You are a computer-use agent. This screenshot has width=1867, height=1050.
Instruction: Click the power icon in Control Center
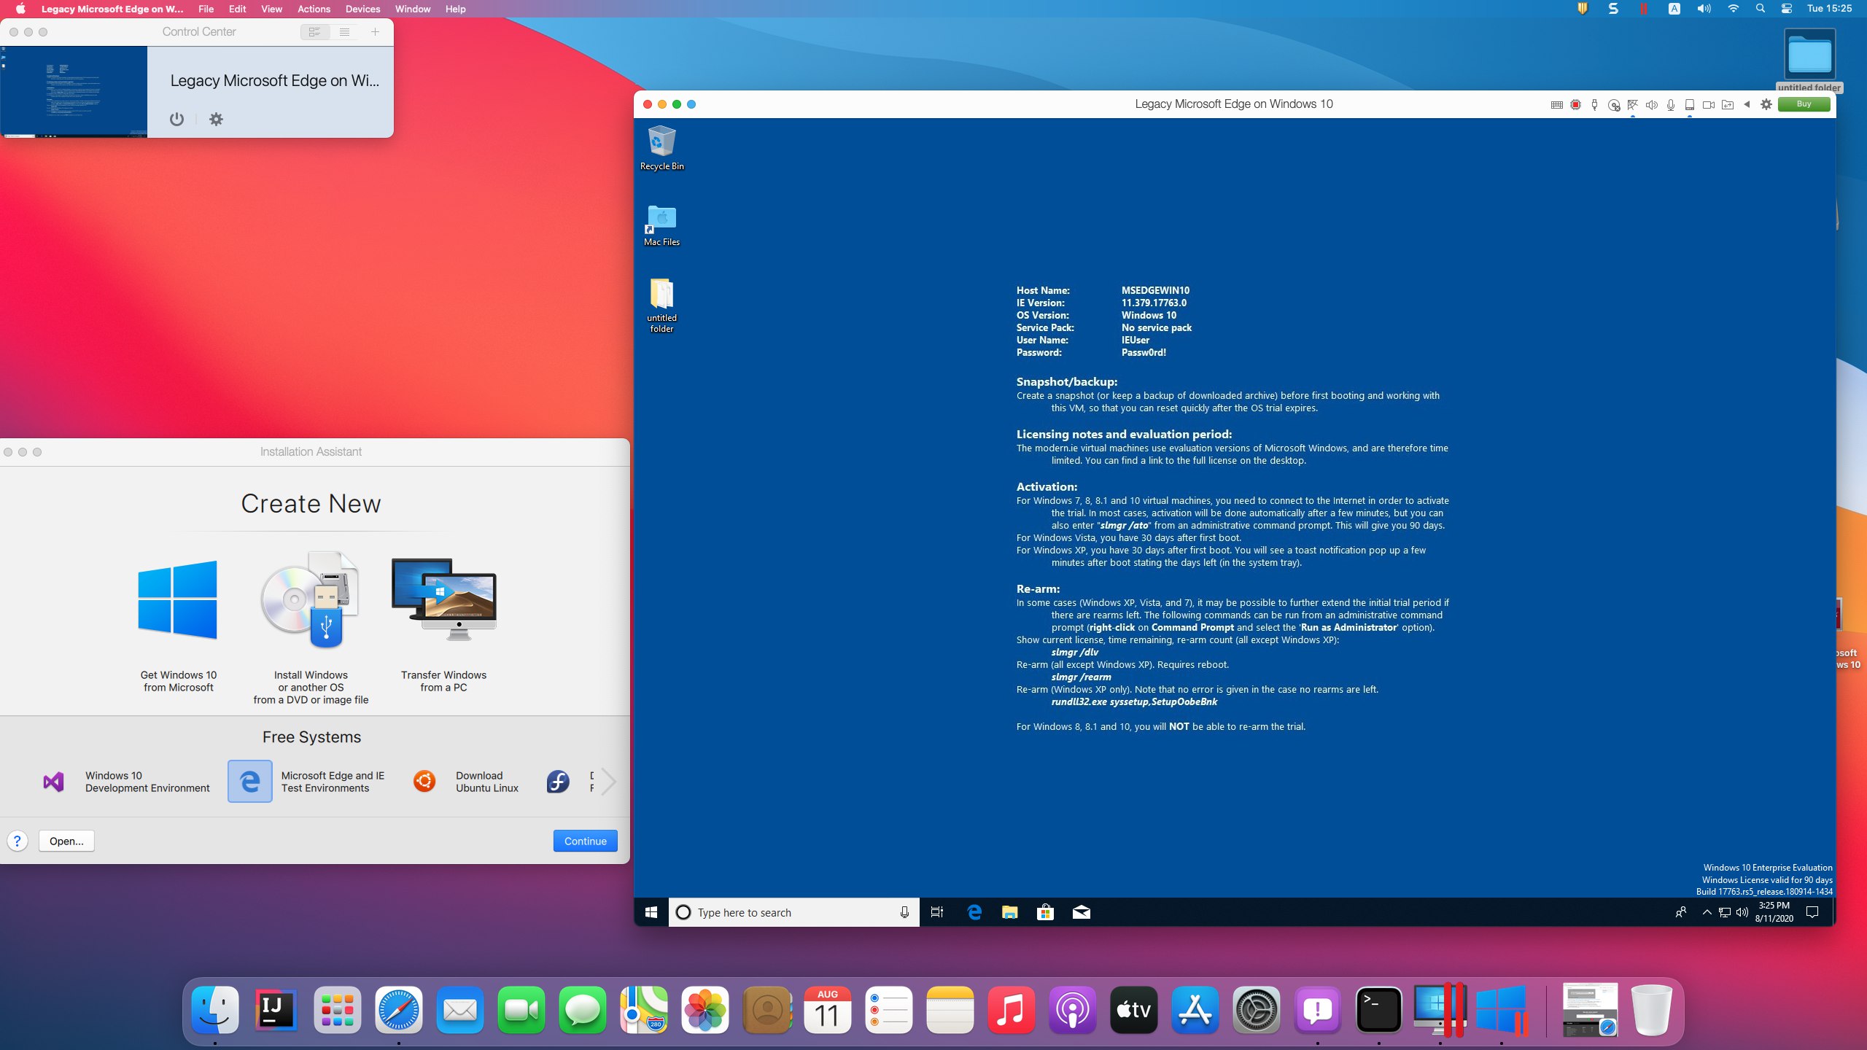[176, 119]
